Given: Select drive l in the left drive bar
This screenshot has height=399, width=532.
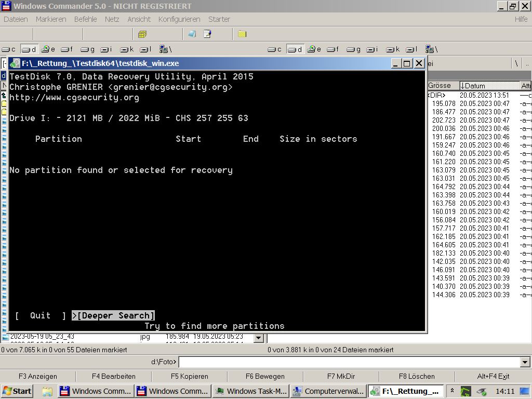Looking at the screenshot, I should pyautogui.click(x=146, y=49).
